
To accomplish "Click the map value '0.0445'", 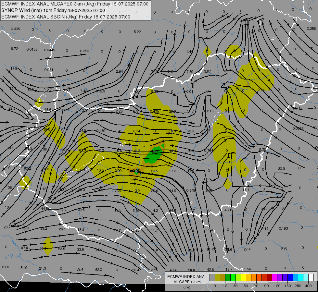I will (x=49, y=50).
